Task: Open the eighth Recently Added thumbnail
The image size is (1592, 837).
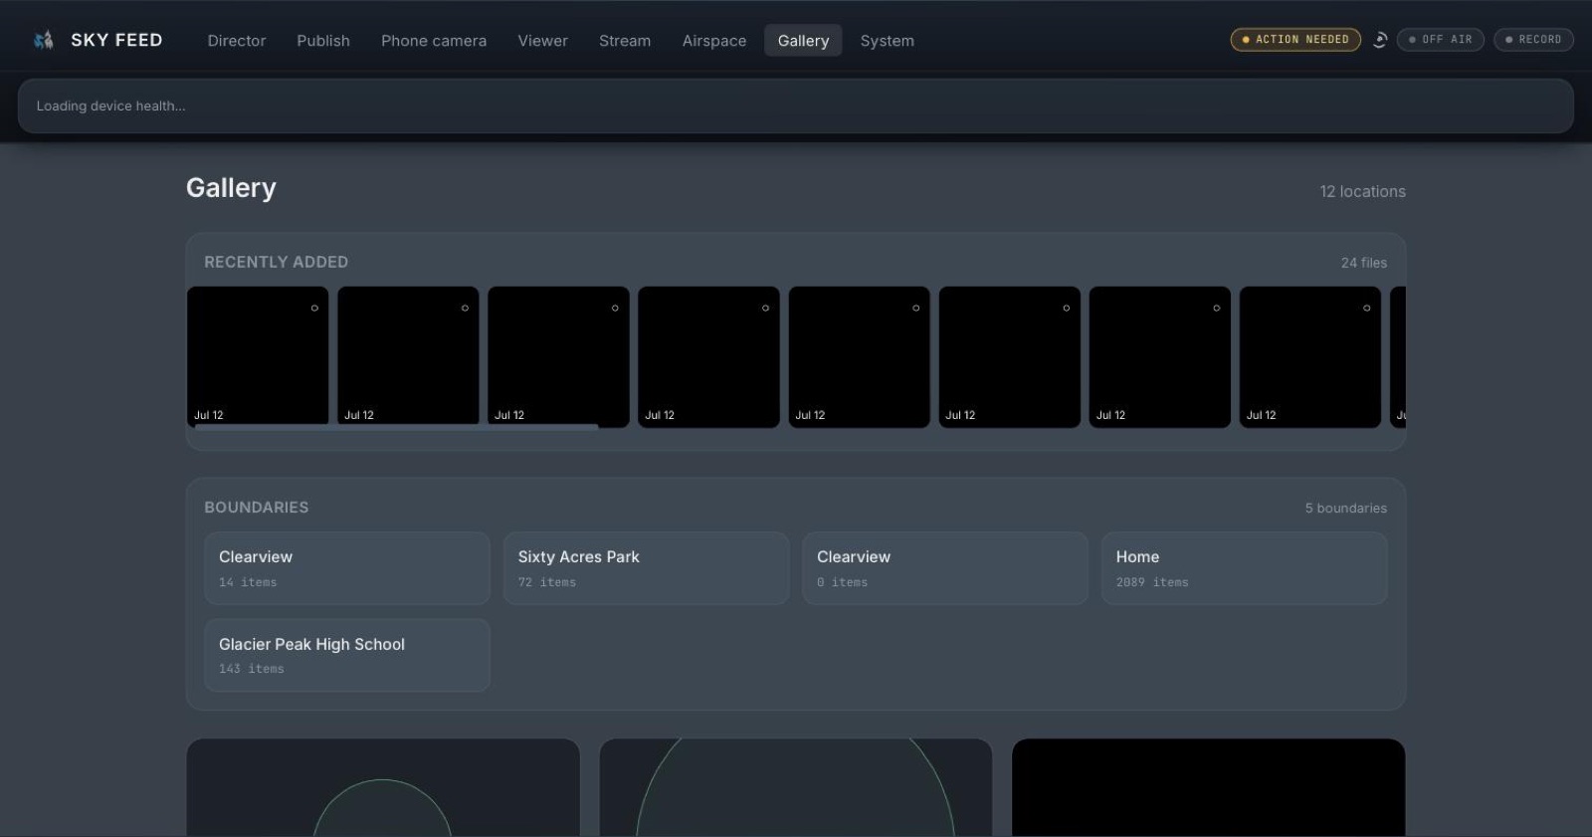Action: [1309, 356]
